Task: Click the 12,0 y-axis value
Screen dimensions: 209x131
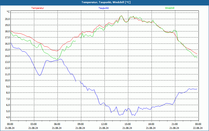Action: pyautogui.click(x=7, y=68)
